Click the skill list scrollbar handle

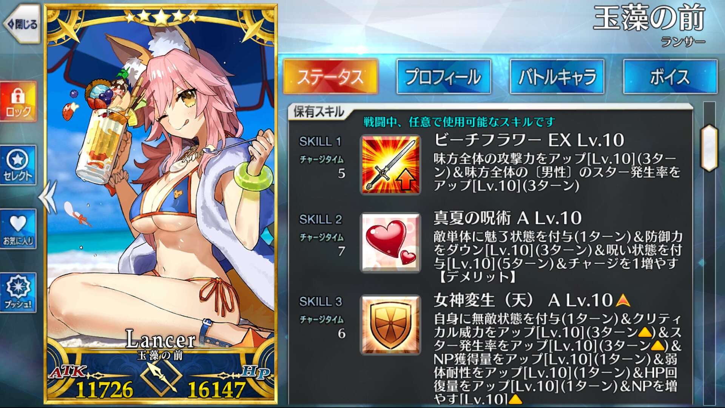tap(710, 148)
